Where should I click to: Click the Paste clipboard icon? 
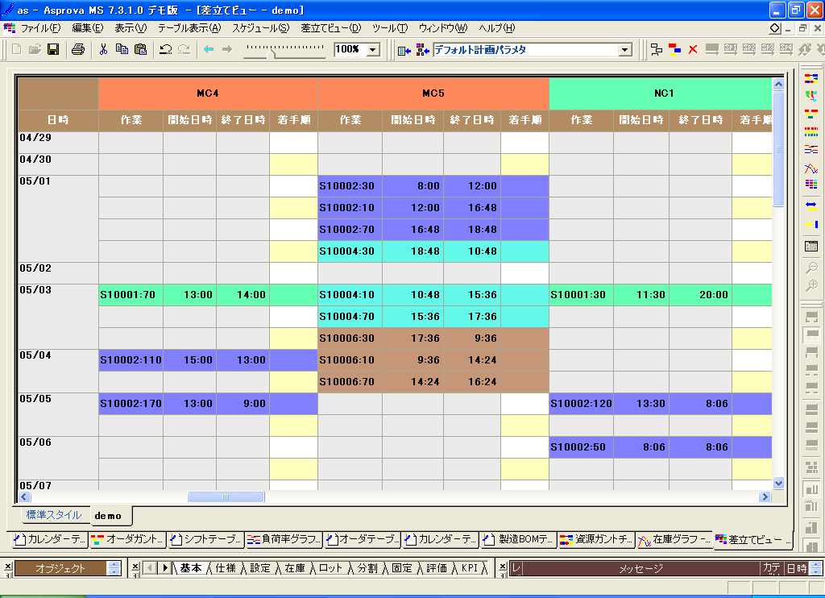pyautogui.click(x=140, y=49)
